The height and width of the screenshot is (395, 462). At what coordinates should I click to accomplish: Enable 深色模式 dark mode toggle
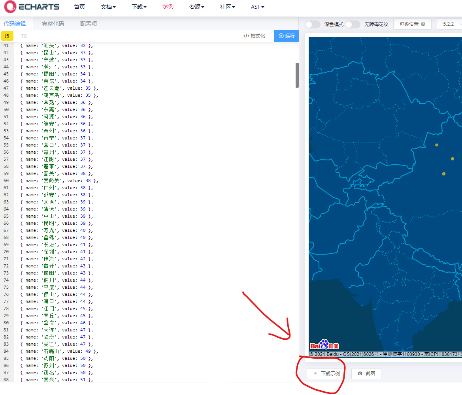(x=312, y=24)
